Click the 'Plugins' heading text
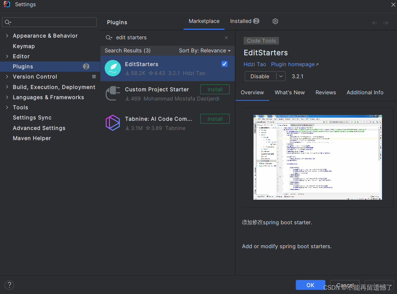The image size is (397, 294). [x=117, y=22]
